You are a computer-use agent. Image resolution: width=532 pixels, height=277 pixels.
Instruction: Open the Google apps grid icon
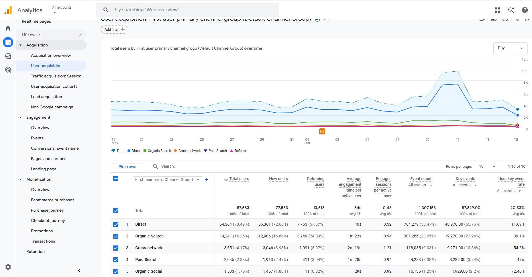point(497,10)
